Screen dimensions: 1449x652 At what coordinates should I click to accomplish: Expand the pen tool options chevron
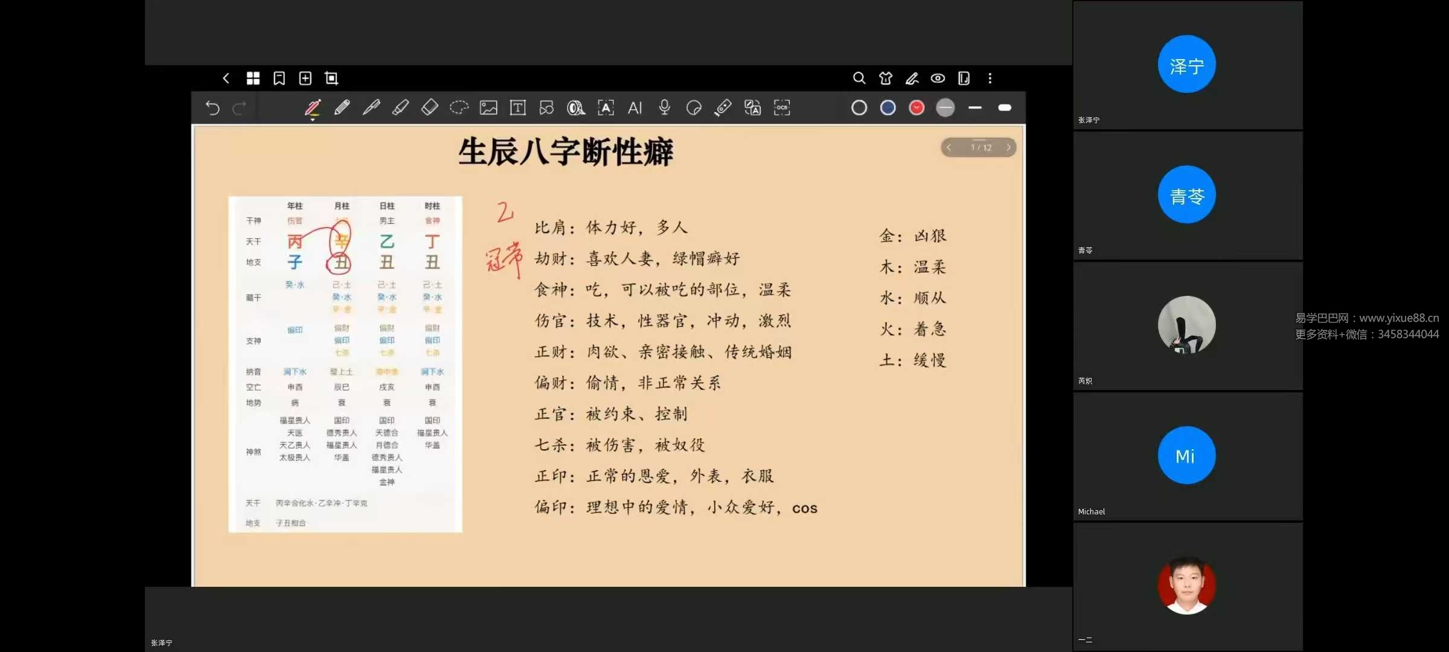313,118
